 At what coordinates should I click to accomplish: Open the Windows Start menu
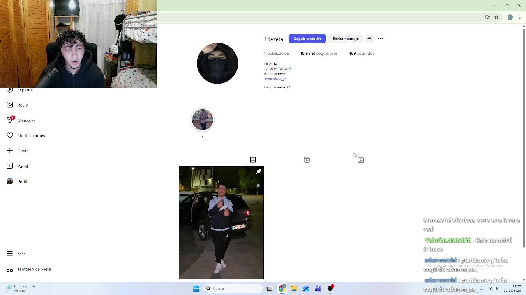coord(196,288)
